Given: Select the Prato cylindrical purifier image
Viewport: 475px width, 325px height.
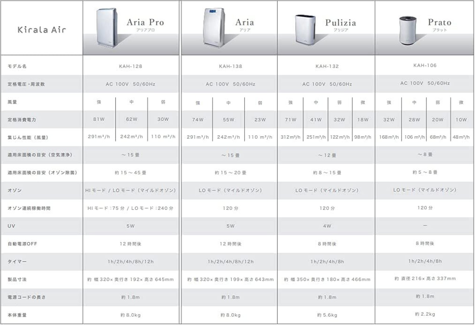Looking at the screenshot, I should click(x=408, y=30).
